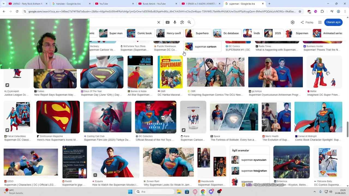Click the purple round extension icon

point(315,11)
